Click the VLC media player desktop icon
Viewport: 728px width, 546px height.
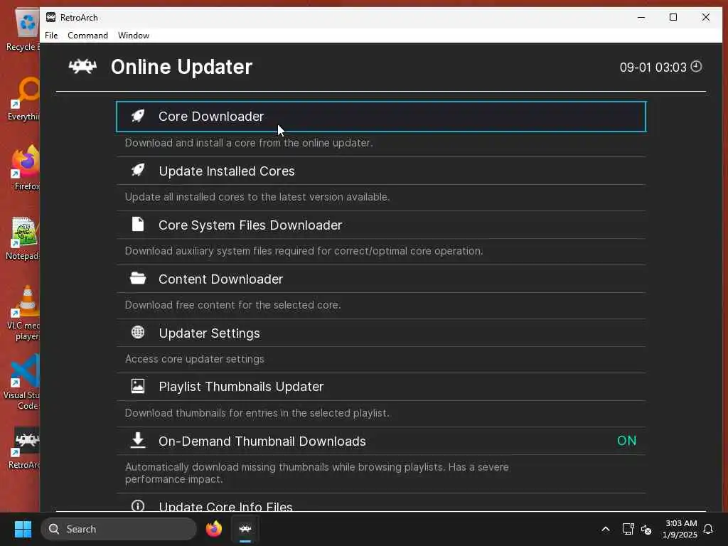[x=23, y=313]
